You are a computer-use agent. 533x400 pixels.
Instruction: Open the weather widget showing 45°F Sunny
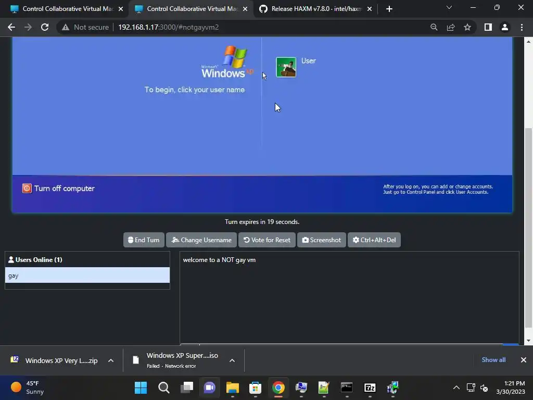click(x=28, y=387)
